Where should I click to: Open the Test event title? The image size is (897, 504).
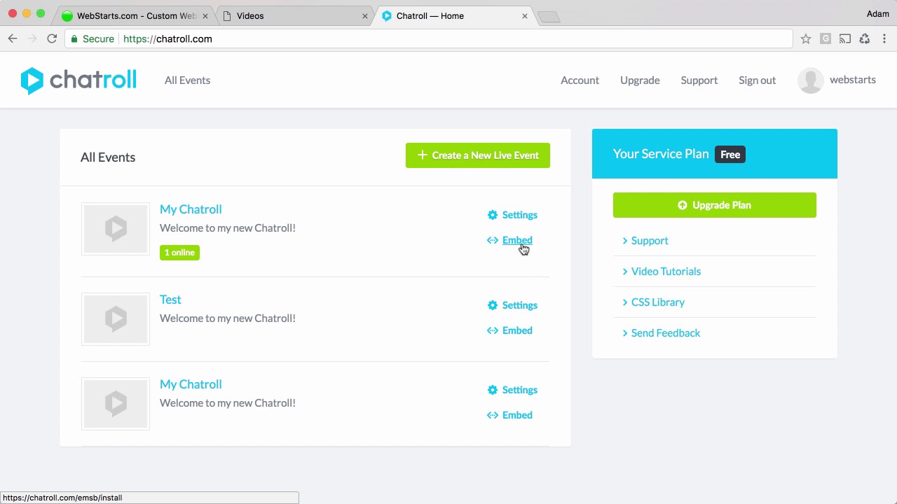coord(170,300)
